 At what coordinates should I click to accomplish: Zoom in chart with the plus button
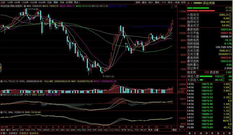180,130
